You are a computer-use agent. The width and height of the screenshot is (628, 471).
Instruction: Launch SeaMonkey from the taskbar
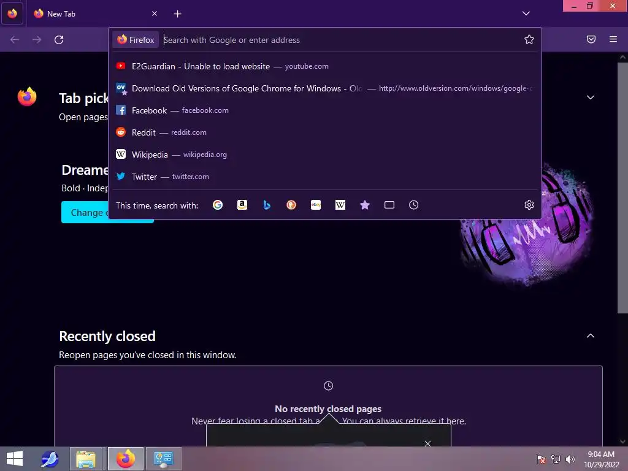click(x=50, y=459)
